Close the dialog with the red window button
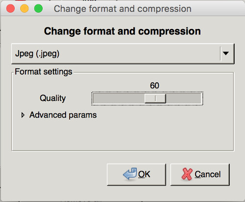This screenshot has height=202, width=245. click(x=10, y=8)
